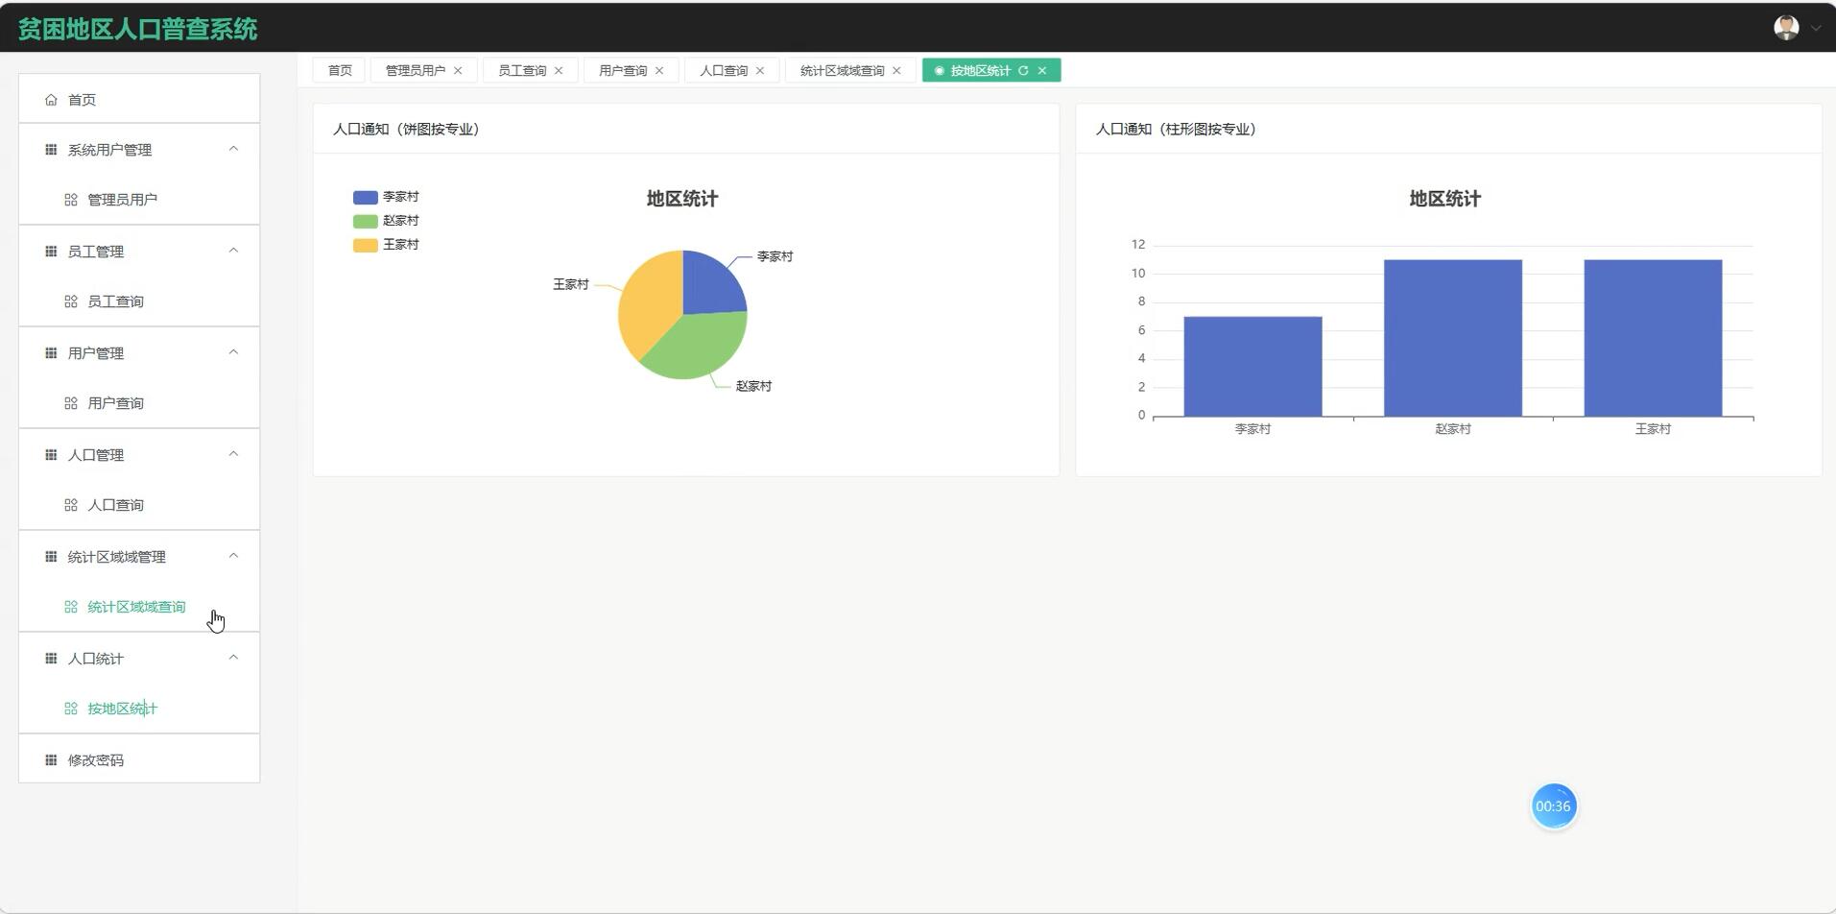Switch to the 首页 tab

click(338, 69)
